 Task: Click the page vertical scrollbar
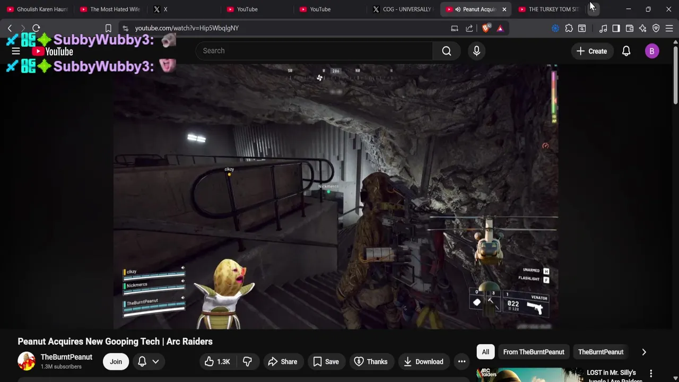675,74
